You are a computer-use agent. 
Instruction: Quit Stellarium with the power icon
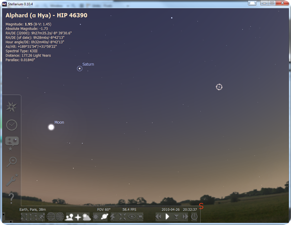[194, 216]
